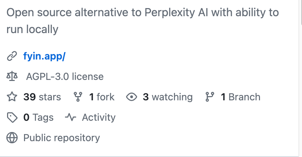The width and height of the screenshot is (302, 157).
Task: Click the git branch icon
Action: (x=210, y=97)
